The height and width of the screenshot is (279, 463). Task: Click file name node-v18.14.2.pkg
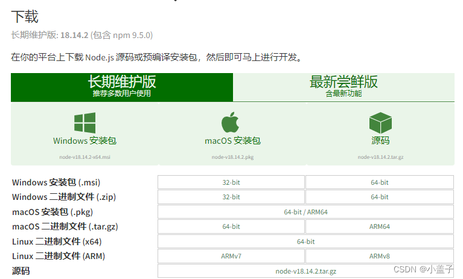(x=232, y=157)
